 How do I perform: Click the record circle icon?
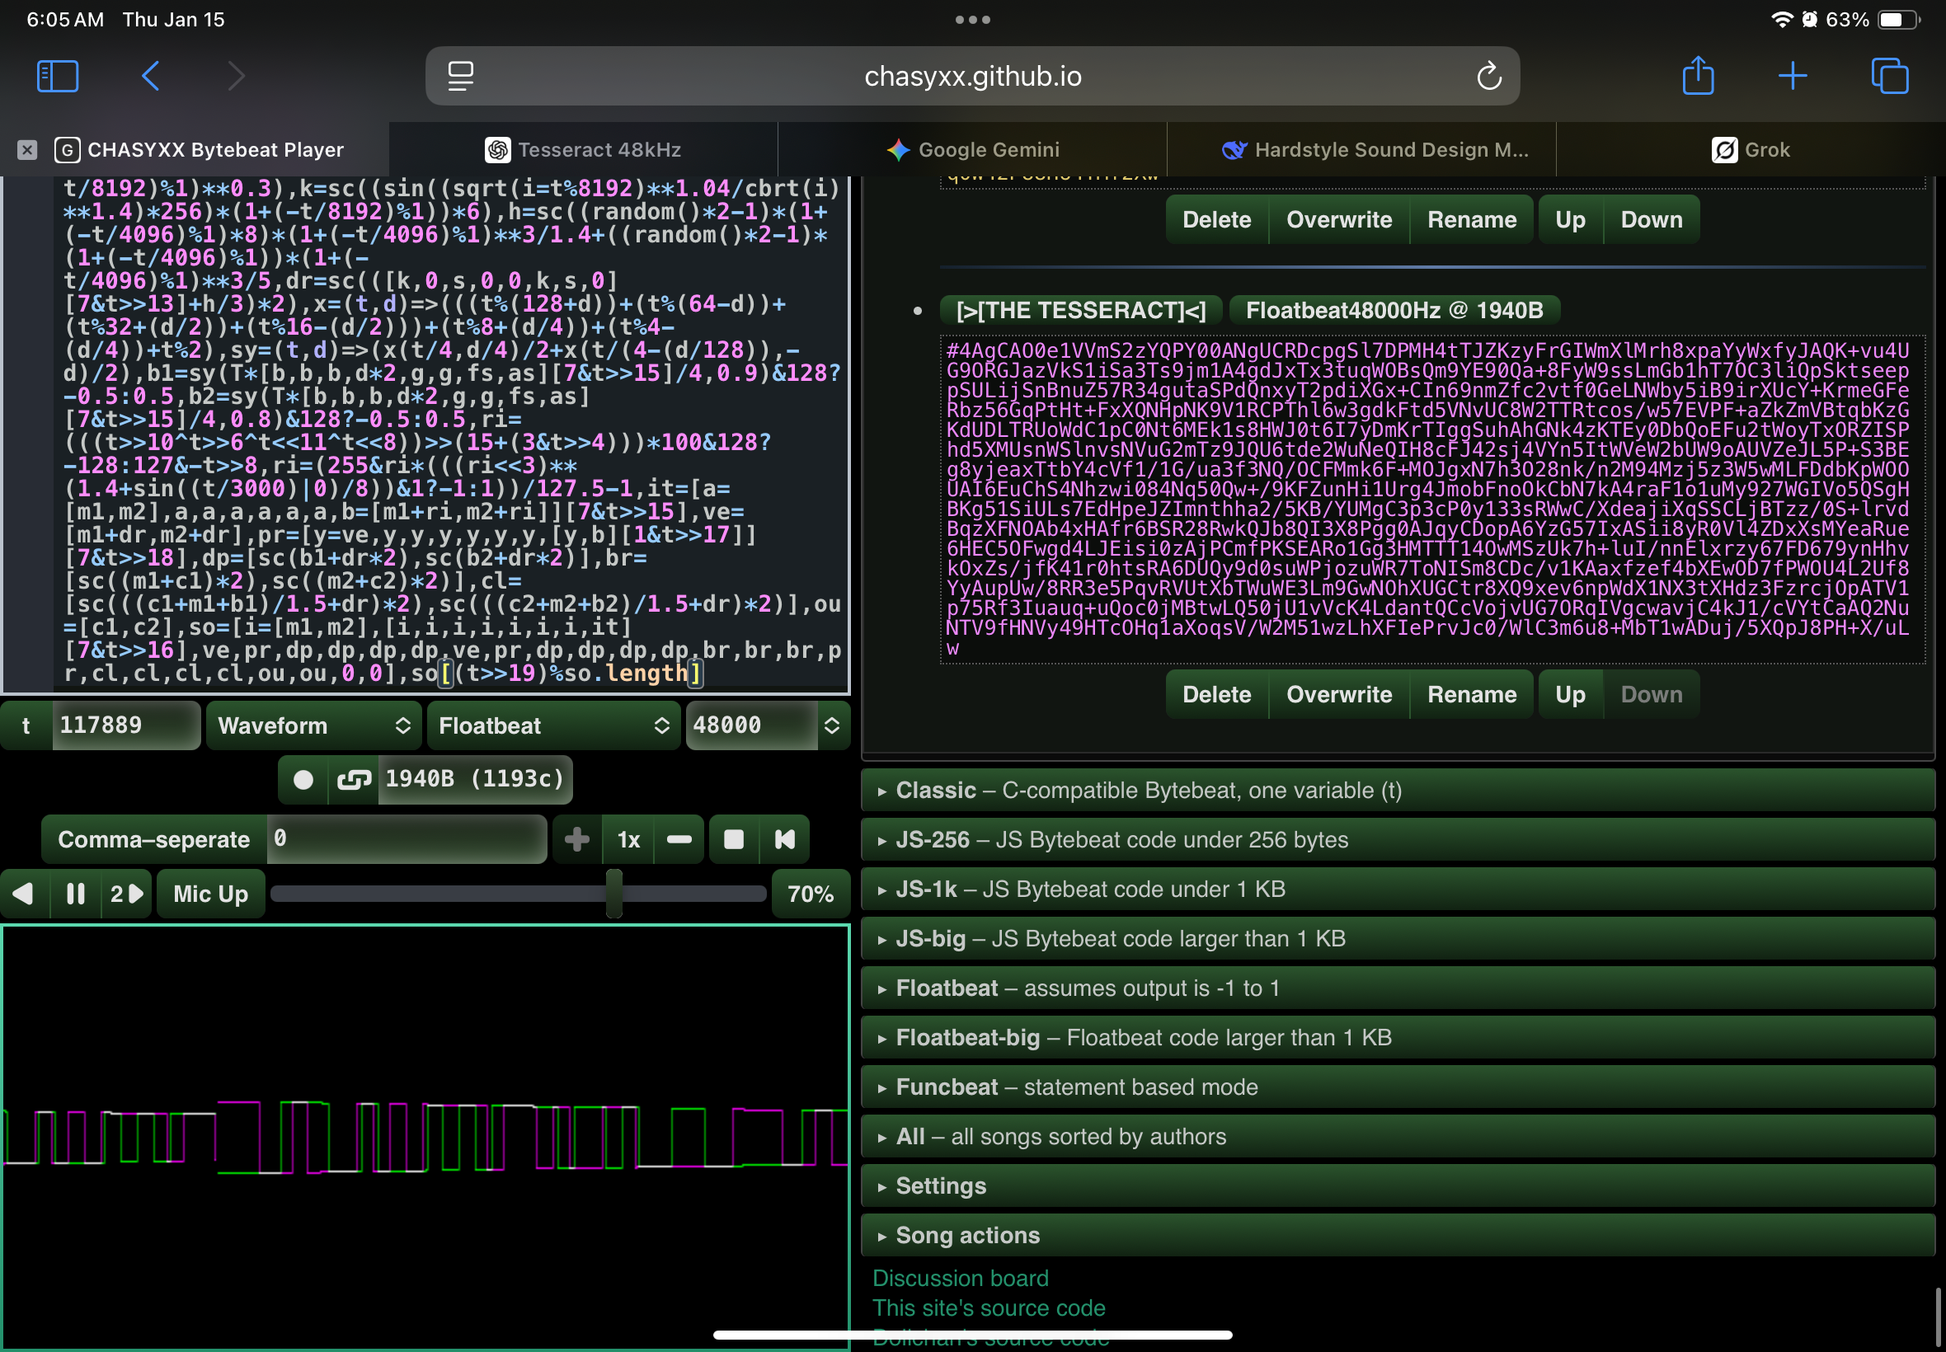[x=303, y=779]
